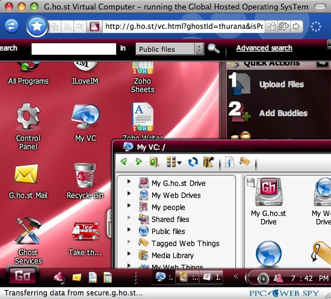331x299 pixels.
Task: Click the magnifying glass search button
Action: [213, 49]
